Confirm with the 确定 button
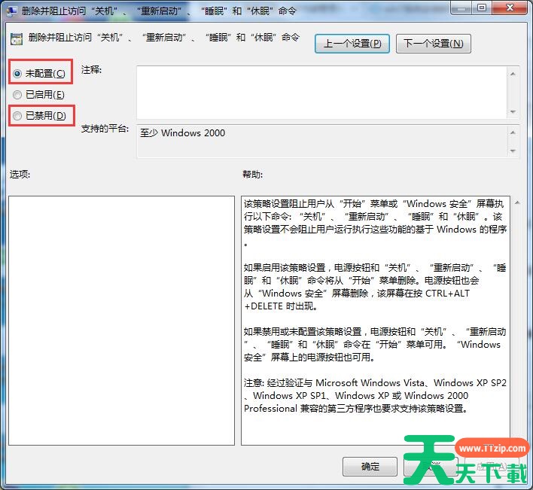This screenshot has width=533, height=490. [x=370, y=467]
